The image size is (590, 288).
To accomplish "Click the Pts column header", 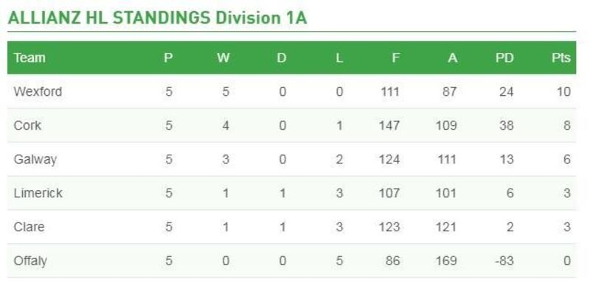I will [561, 58].
